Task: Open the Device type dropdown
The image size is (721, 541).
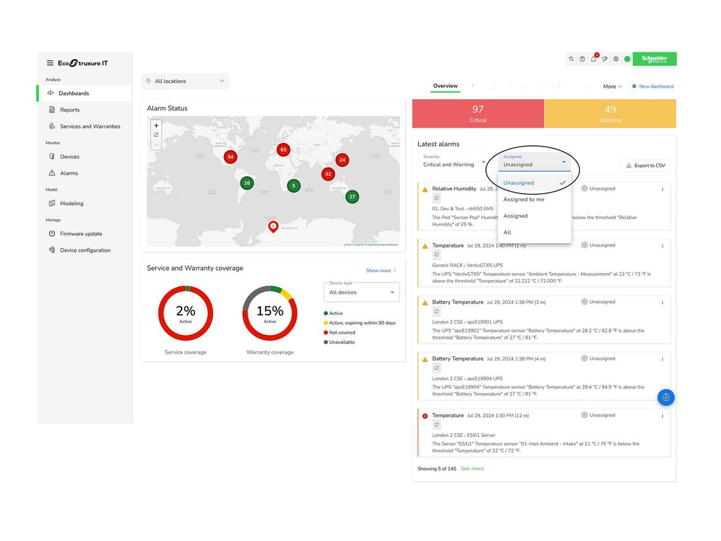Action: click(x=361, y=292)
